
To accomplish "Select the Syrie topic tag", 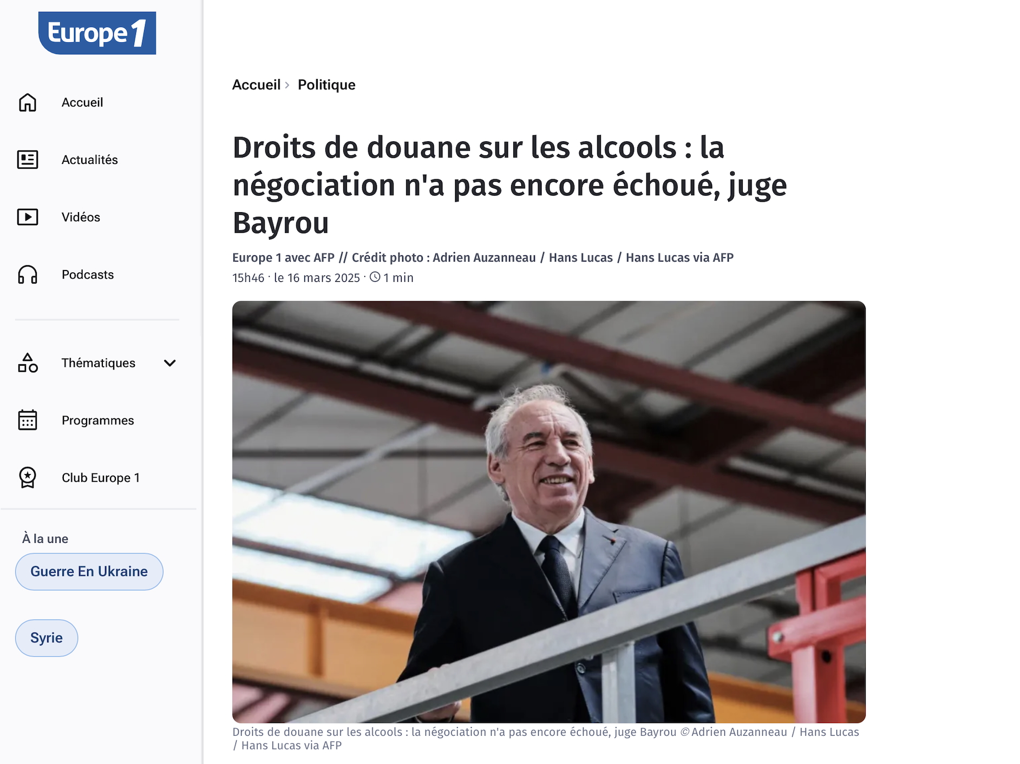I will (47, 638).
